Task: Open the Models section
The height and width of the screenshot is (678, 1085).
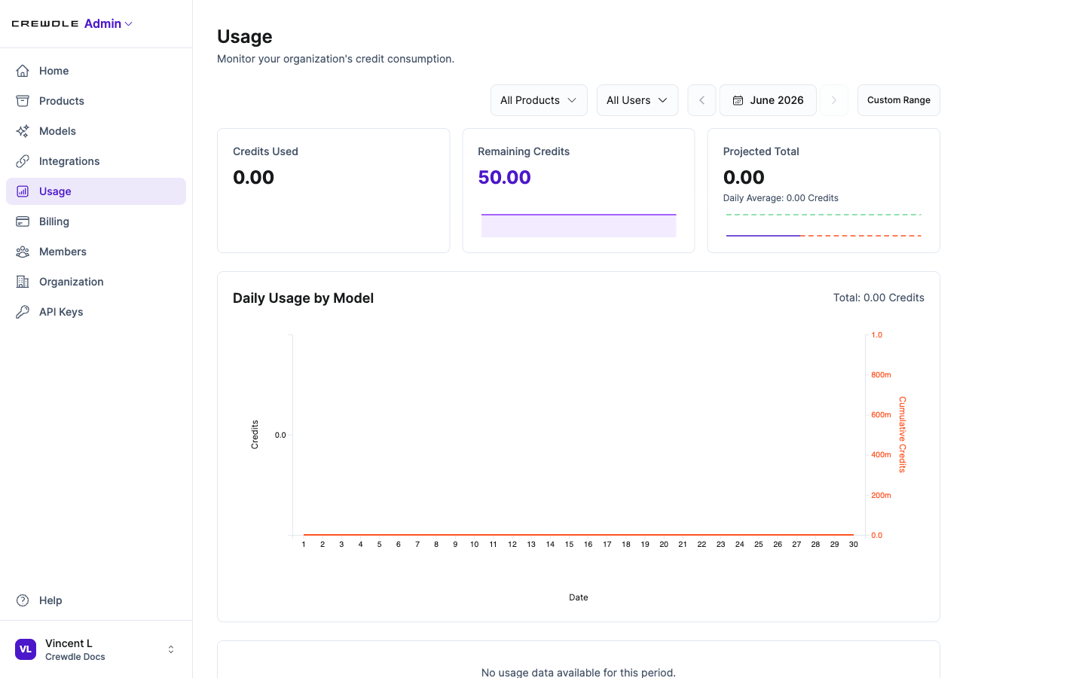Action: pos(96,131)
